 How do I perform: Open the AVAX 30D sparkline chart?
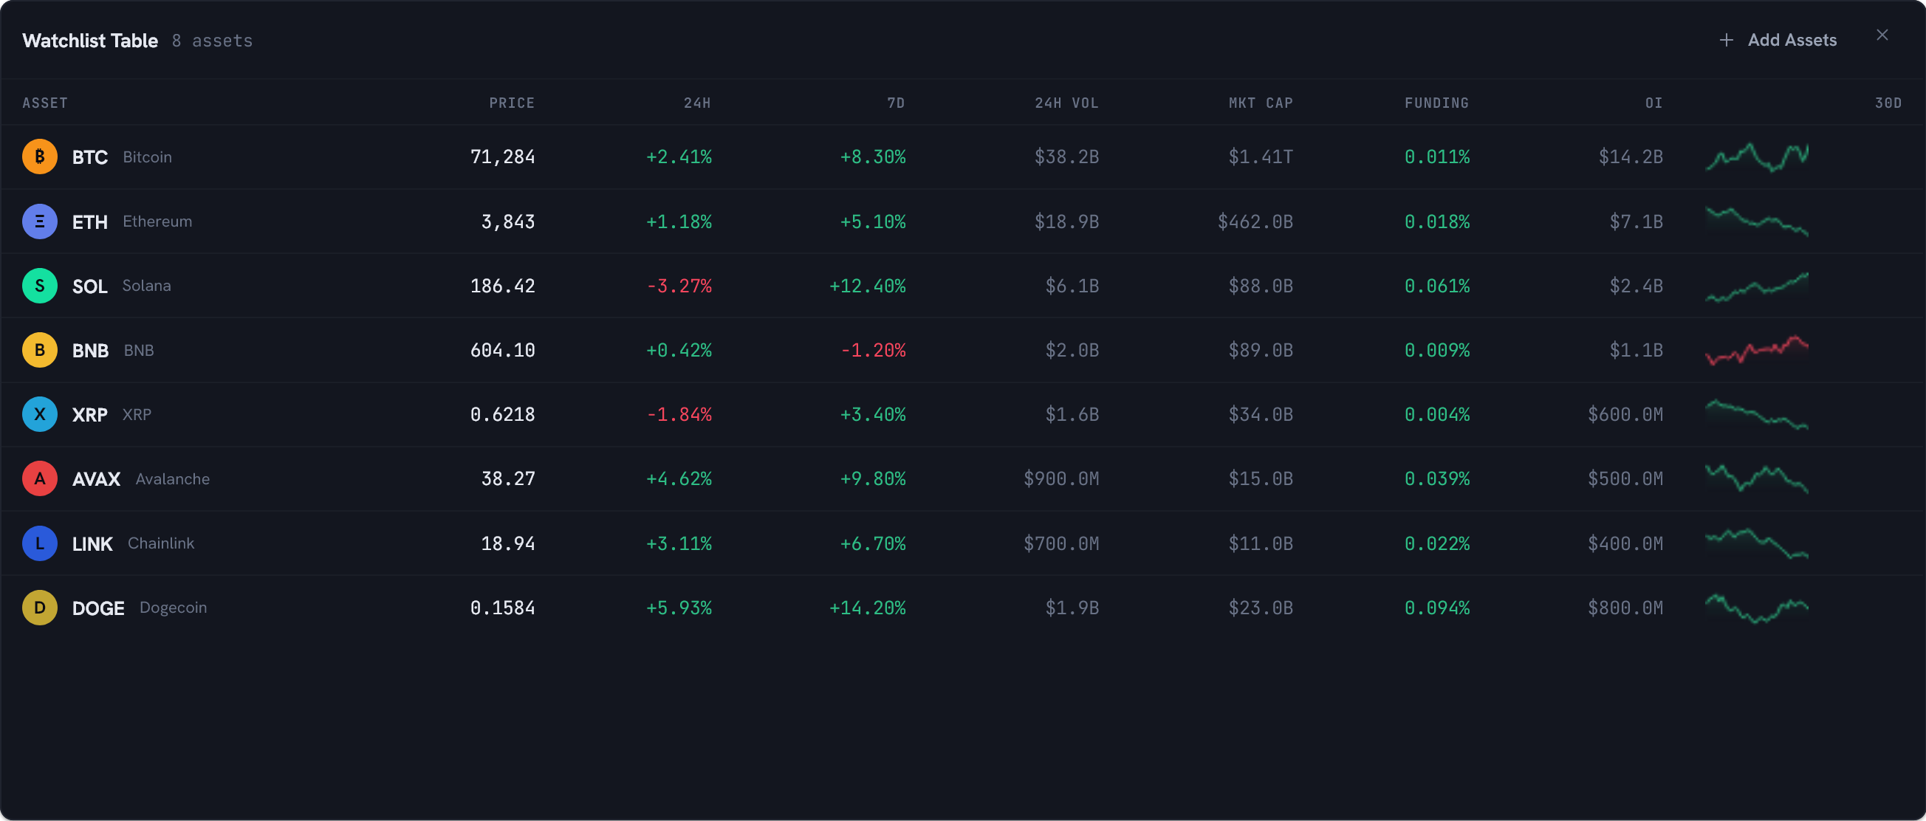(x=1757, y=478)
